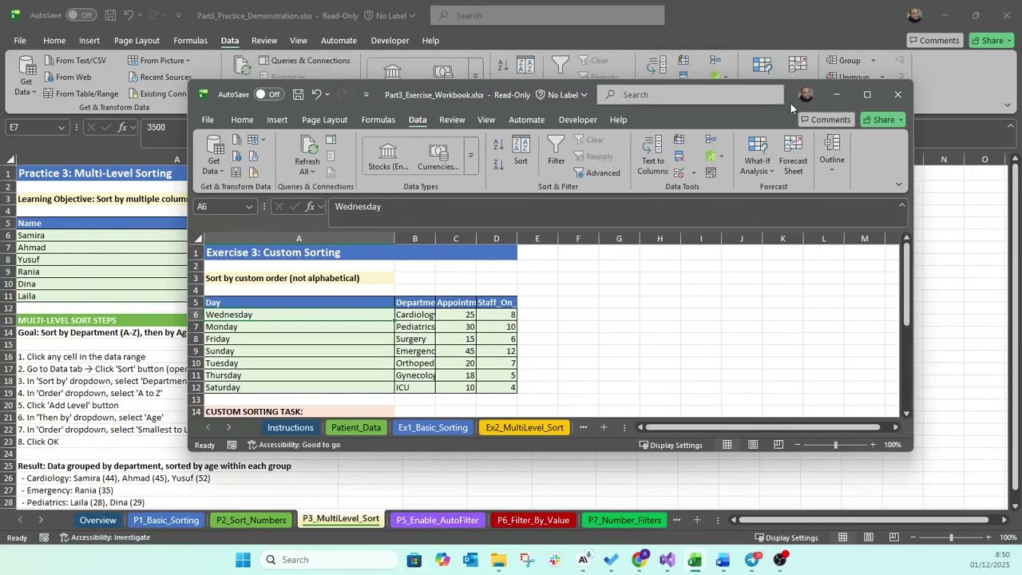The width and height of the screenshot is (1022, 575).
Task: Select cell containing Sunday
Action: [x=299, y=351]
